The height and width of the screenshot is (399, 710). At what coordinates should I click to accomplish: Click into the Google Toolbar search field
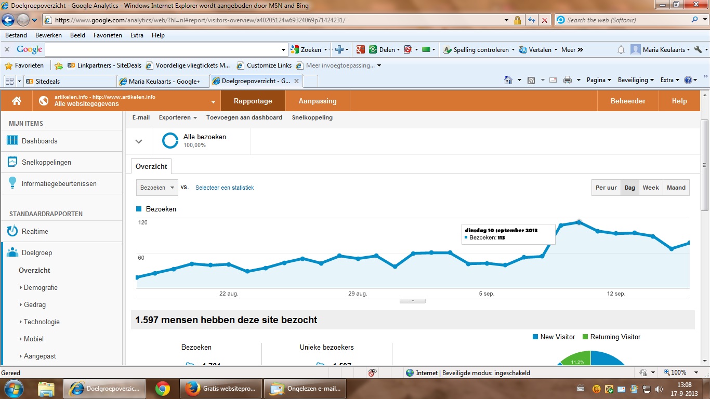[163, 50]
